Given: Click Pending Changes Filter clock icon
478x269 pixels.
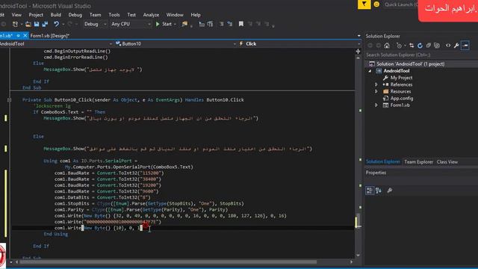Looking at the screenshot, I should (399, 46).
